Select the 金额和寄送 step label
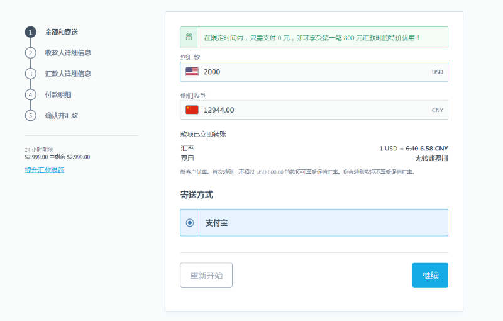The image size is (503, 321). pyautogui.click(x=62, y=32)
